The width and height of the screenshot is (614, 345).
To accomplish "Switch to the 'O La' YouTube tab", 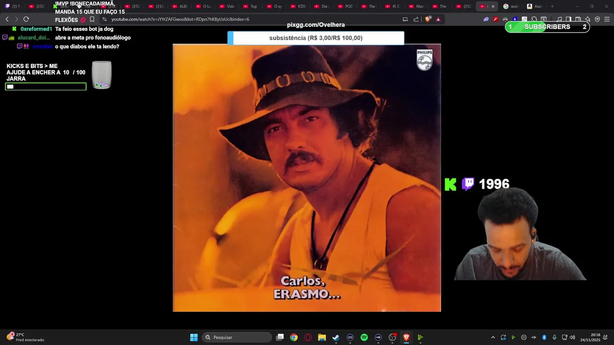I will click(203, 6).
